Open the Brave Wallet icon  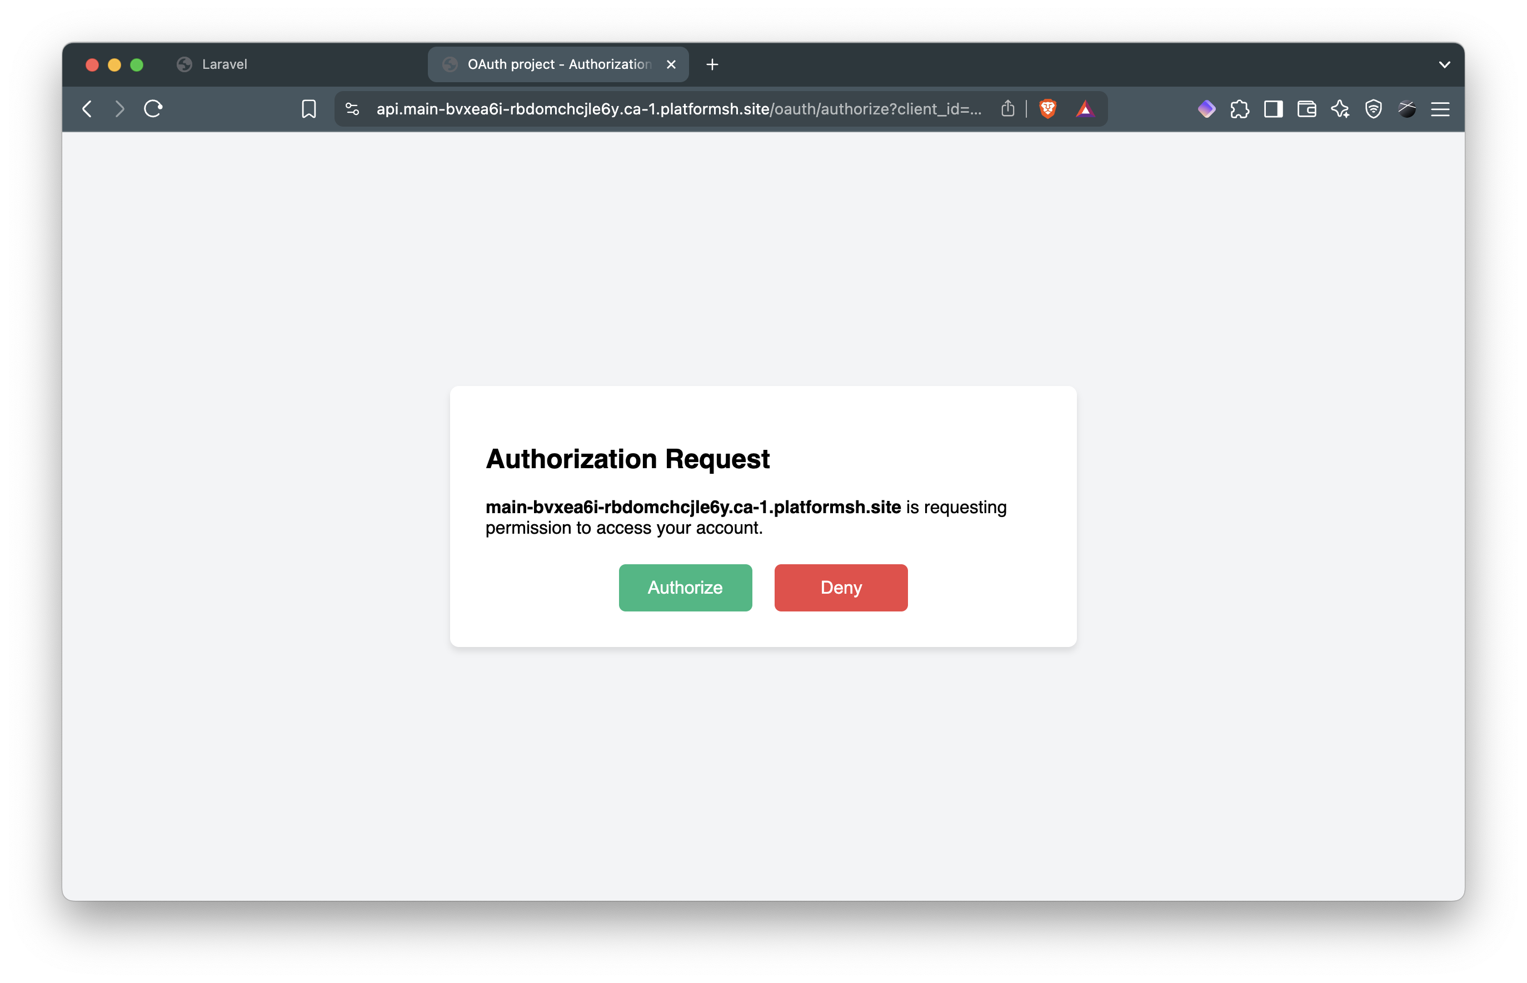click(x=1306, y=109)
